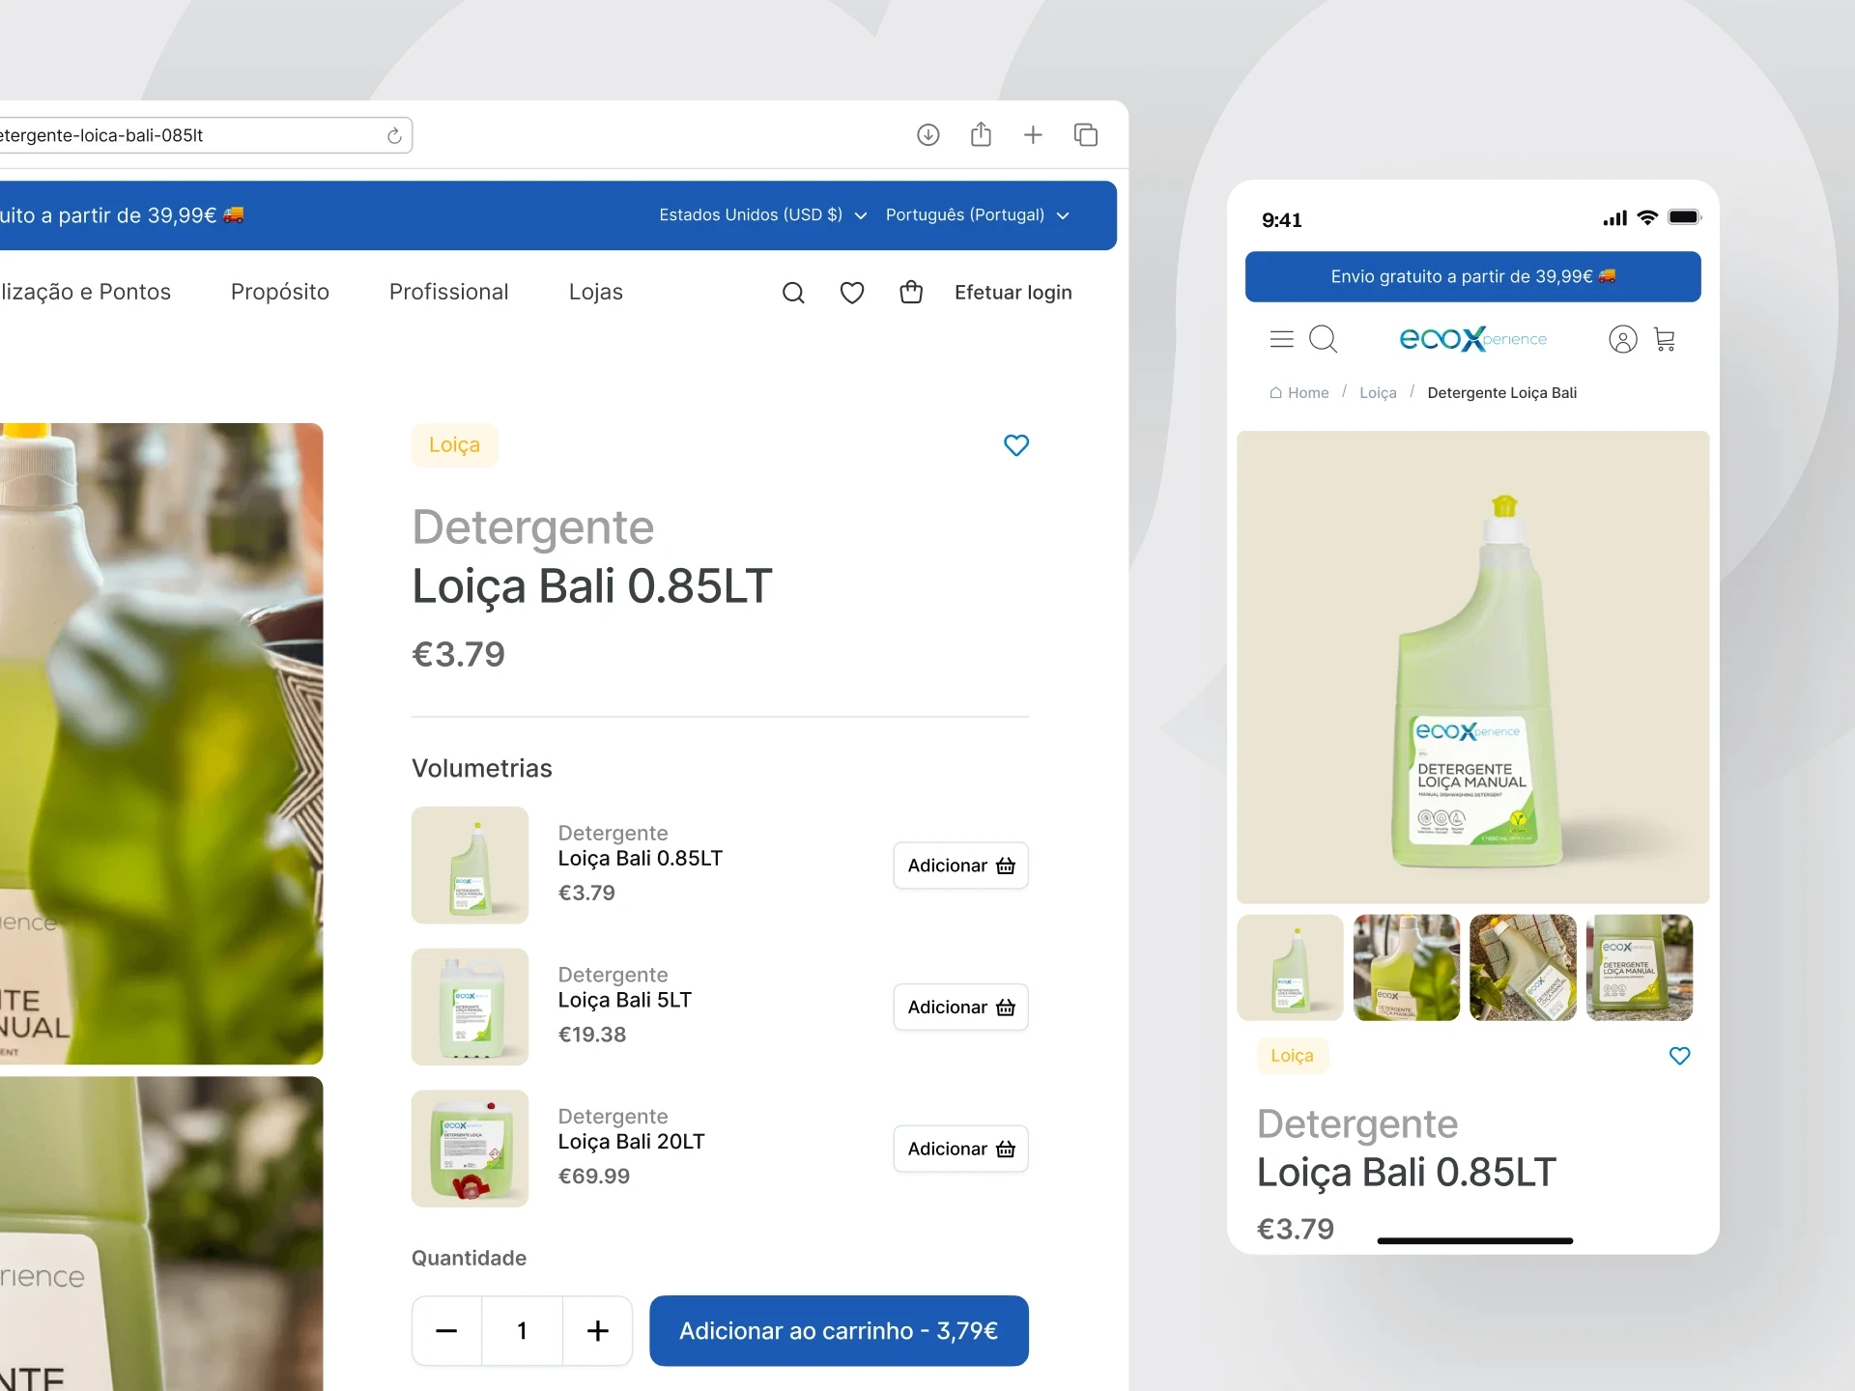Image resolution: width=1855 pixels, height=1391 pixels.
Task: Open the wishlist heart in the navigation bar
Action: (x=852, y=293)
